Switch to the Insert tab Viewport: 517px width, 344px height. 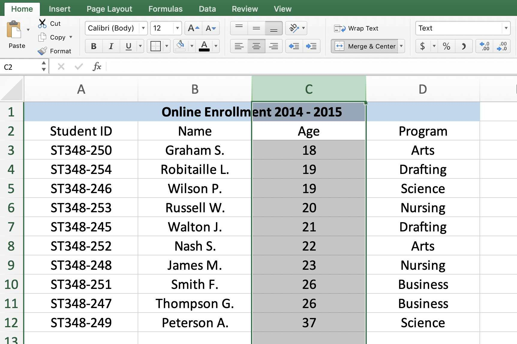pos(59,9)
